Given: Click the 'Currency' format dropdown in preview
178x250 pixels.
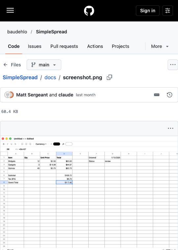Looking at the screenshot, I should tap(41, 144).
